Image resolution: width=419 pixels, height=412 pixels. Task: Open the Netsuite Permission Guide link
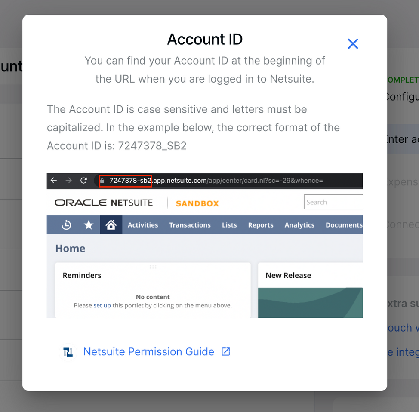148,351
